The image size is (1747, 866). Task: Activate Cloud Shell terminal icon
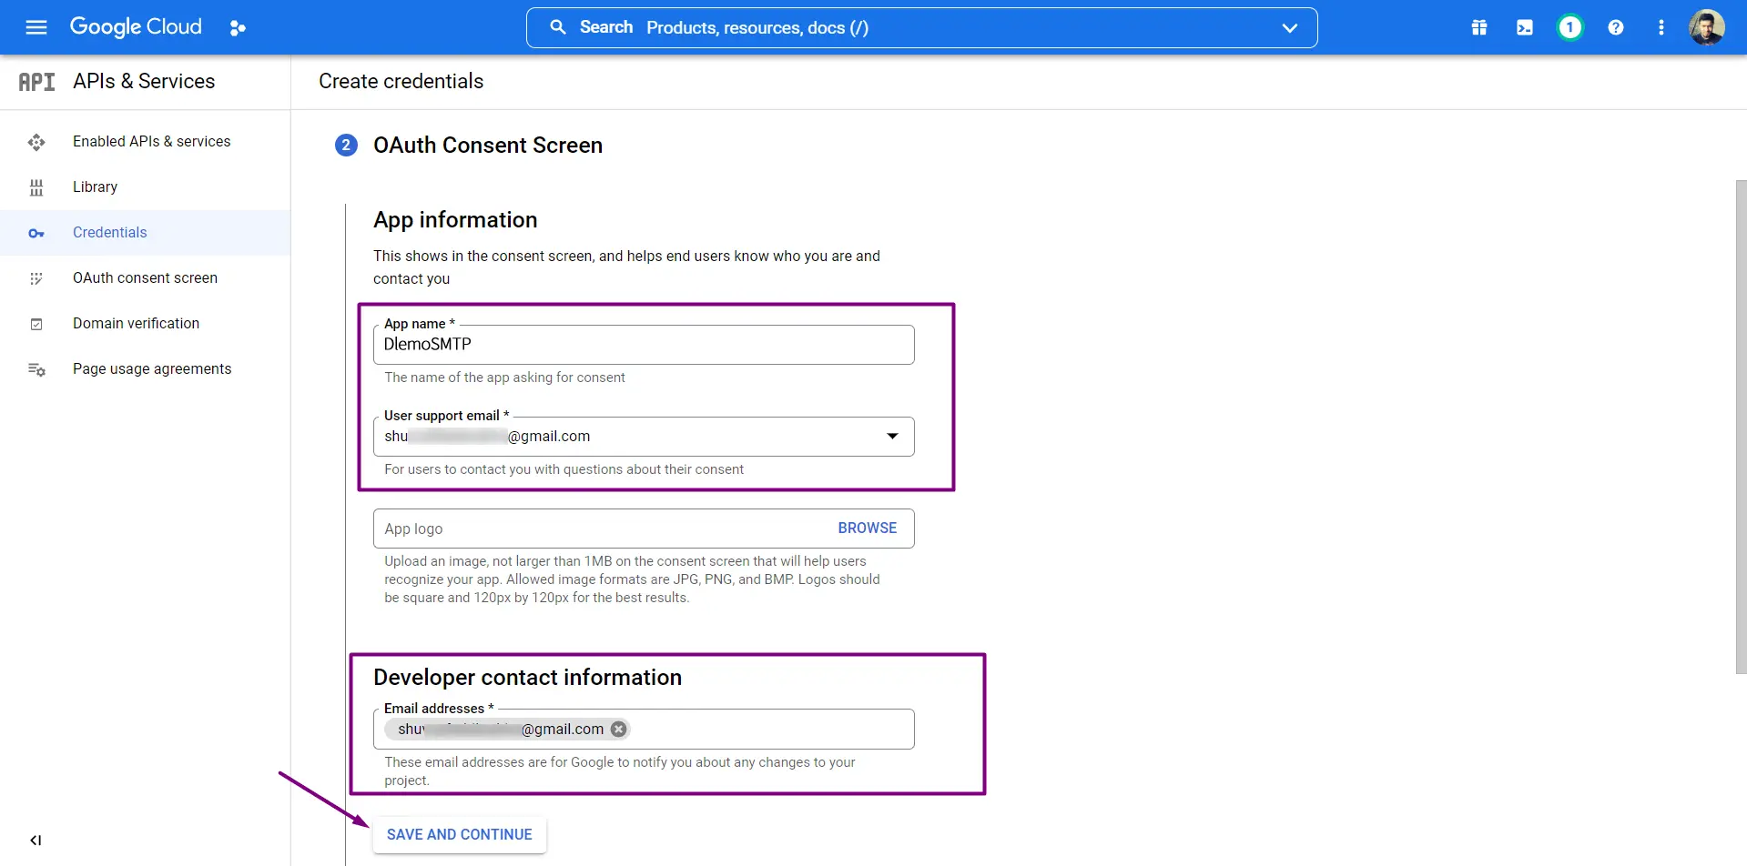point(1525,28)
